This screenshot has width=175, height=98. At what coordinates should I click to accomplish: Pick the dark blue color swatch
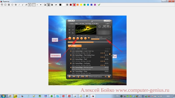click(x=92, y=5)
